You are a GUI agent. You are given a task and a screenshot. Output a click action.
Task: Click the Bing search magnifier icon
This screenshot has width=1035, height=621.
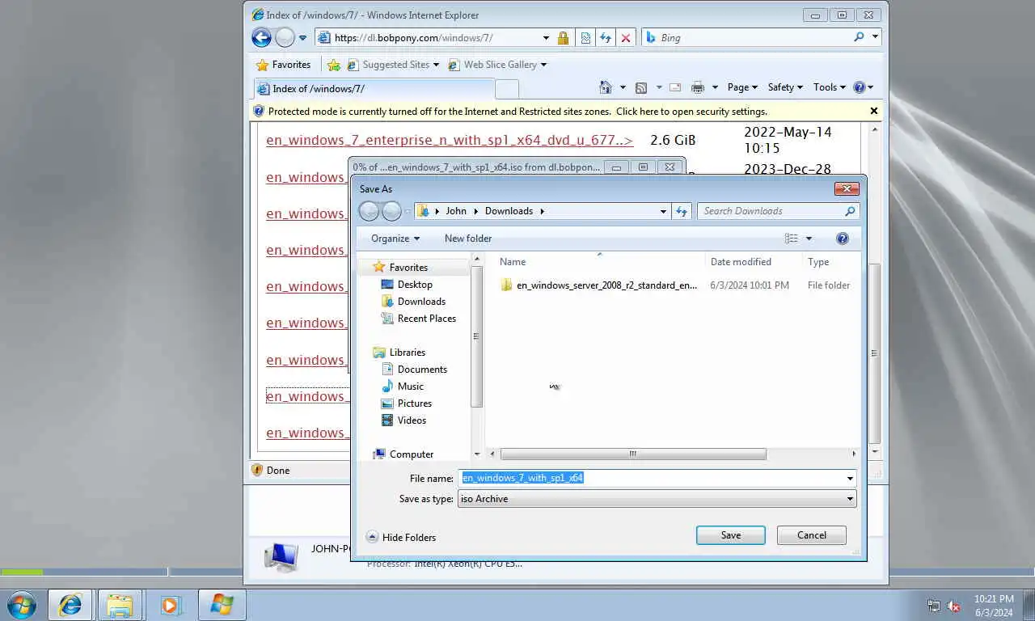859,37
